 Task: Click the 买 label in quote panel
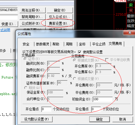(x=131, y=10)
